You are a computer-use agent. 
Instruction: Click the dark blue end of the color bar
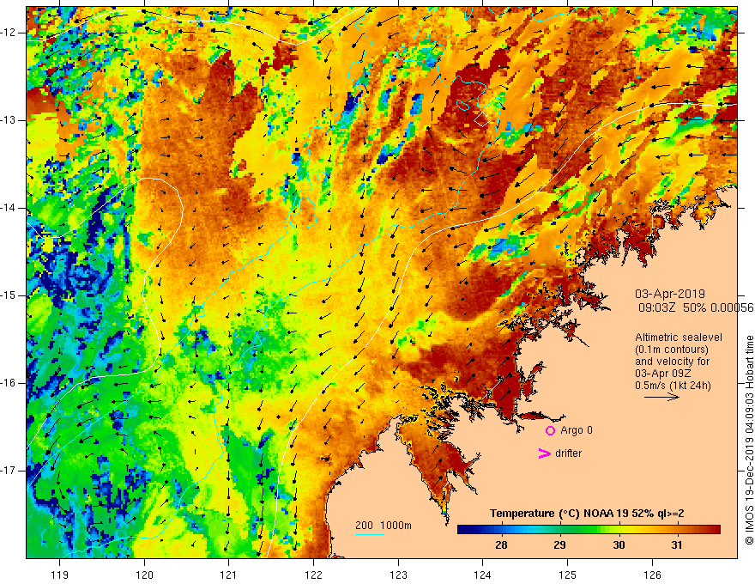[463, 530]
